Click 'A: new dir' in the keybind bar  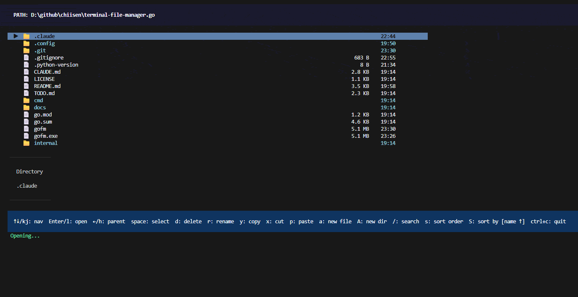[372, 221]
